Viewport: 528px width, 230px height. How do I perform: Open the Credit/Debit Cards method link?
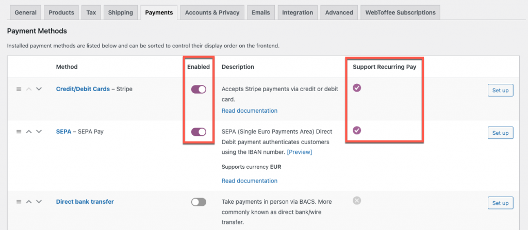83,89
